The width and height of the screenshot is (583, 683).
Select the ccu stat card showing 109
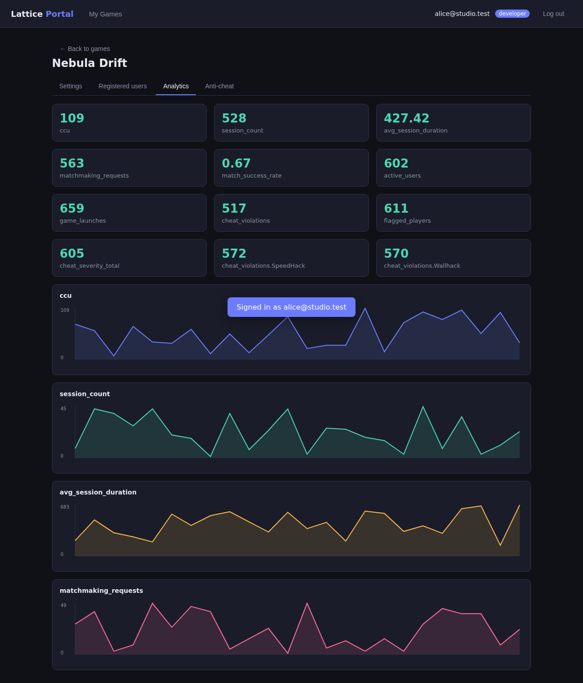pos(129,122)
